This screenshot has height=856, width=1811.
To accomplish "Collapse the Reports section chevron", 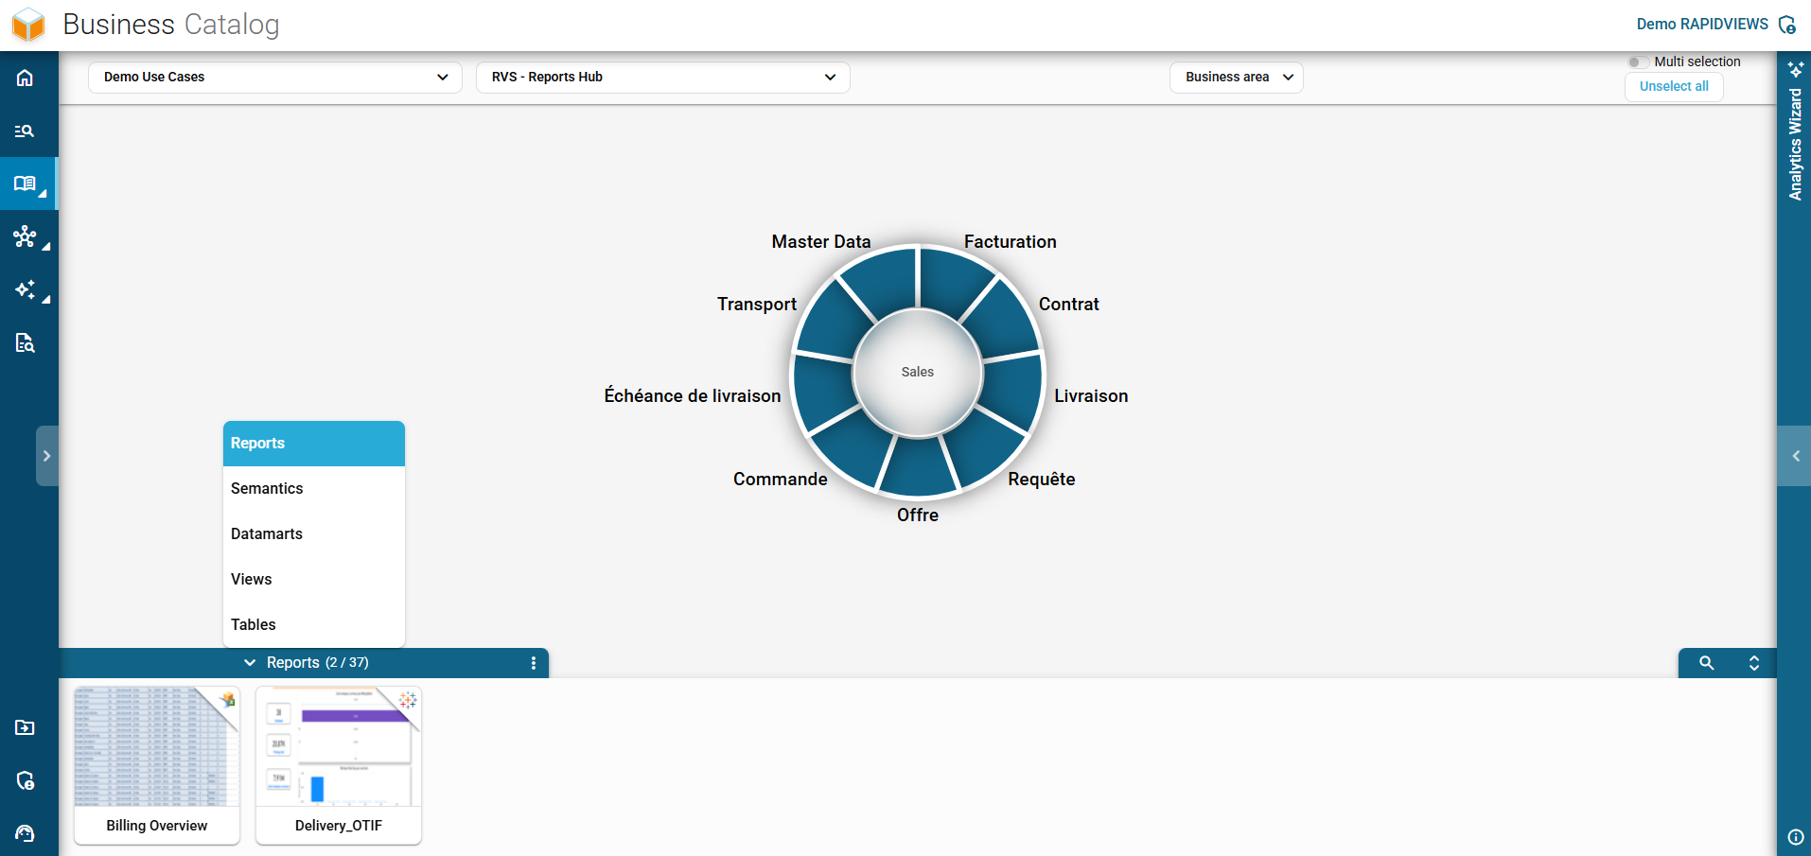I will 250,663.
